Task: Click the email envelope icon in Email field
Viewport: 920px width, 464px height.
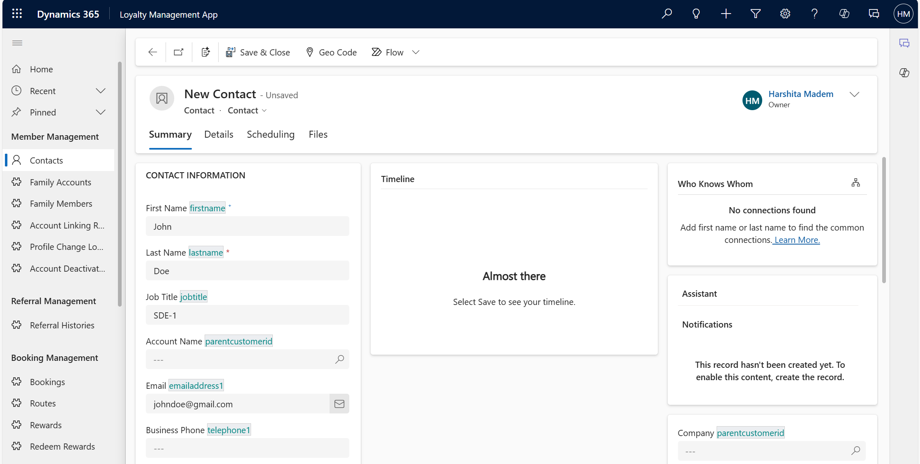Action: [x=339, y=404]
